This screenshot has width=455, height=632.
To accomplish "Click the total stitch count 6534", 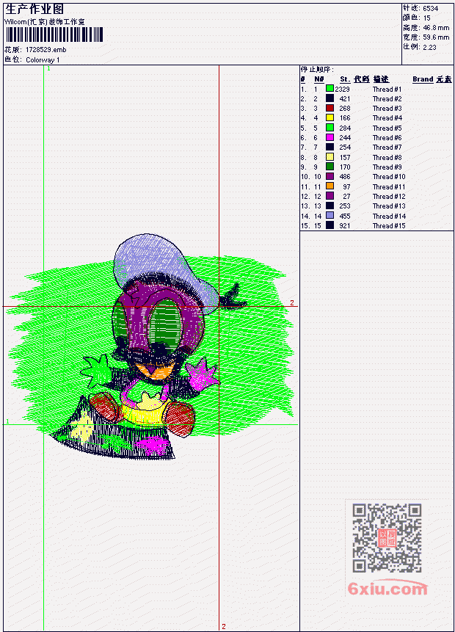I will 431,9.
